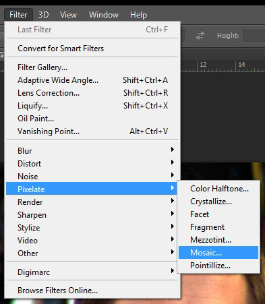Open the Color Halftone filter
The height and width of the screenshot is (304, 265).
[218, 189]
